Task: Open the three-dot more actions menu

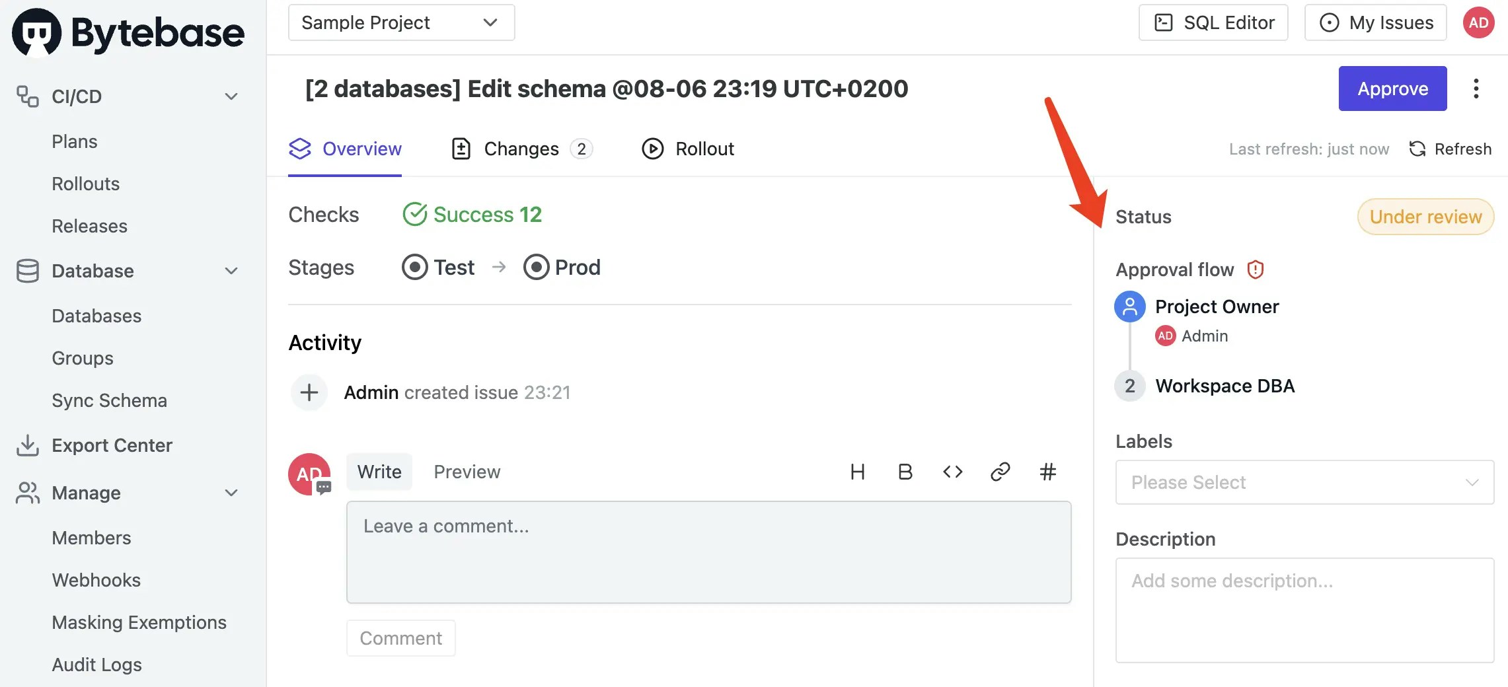Action: pos(1476,89)
